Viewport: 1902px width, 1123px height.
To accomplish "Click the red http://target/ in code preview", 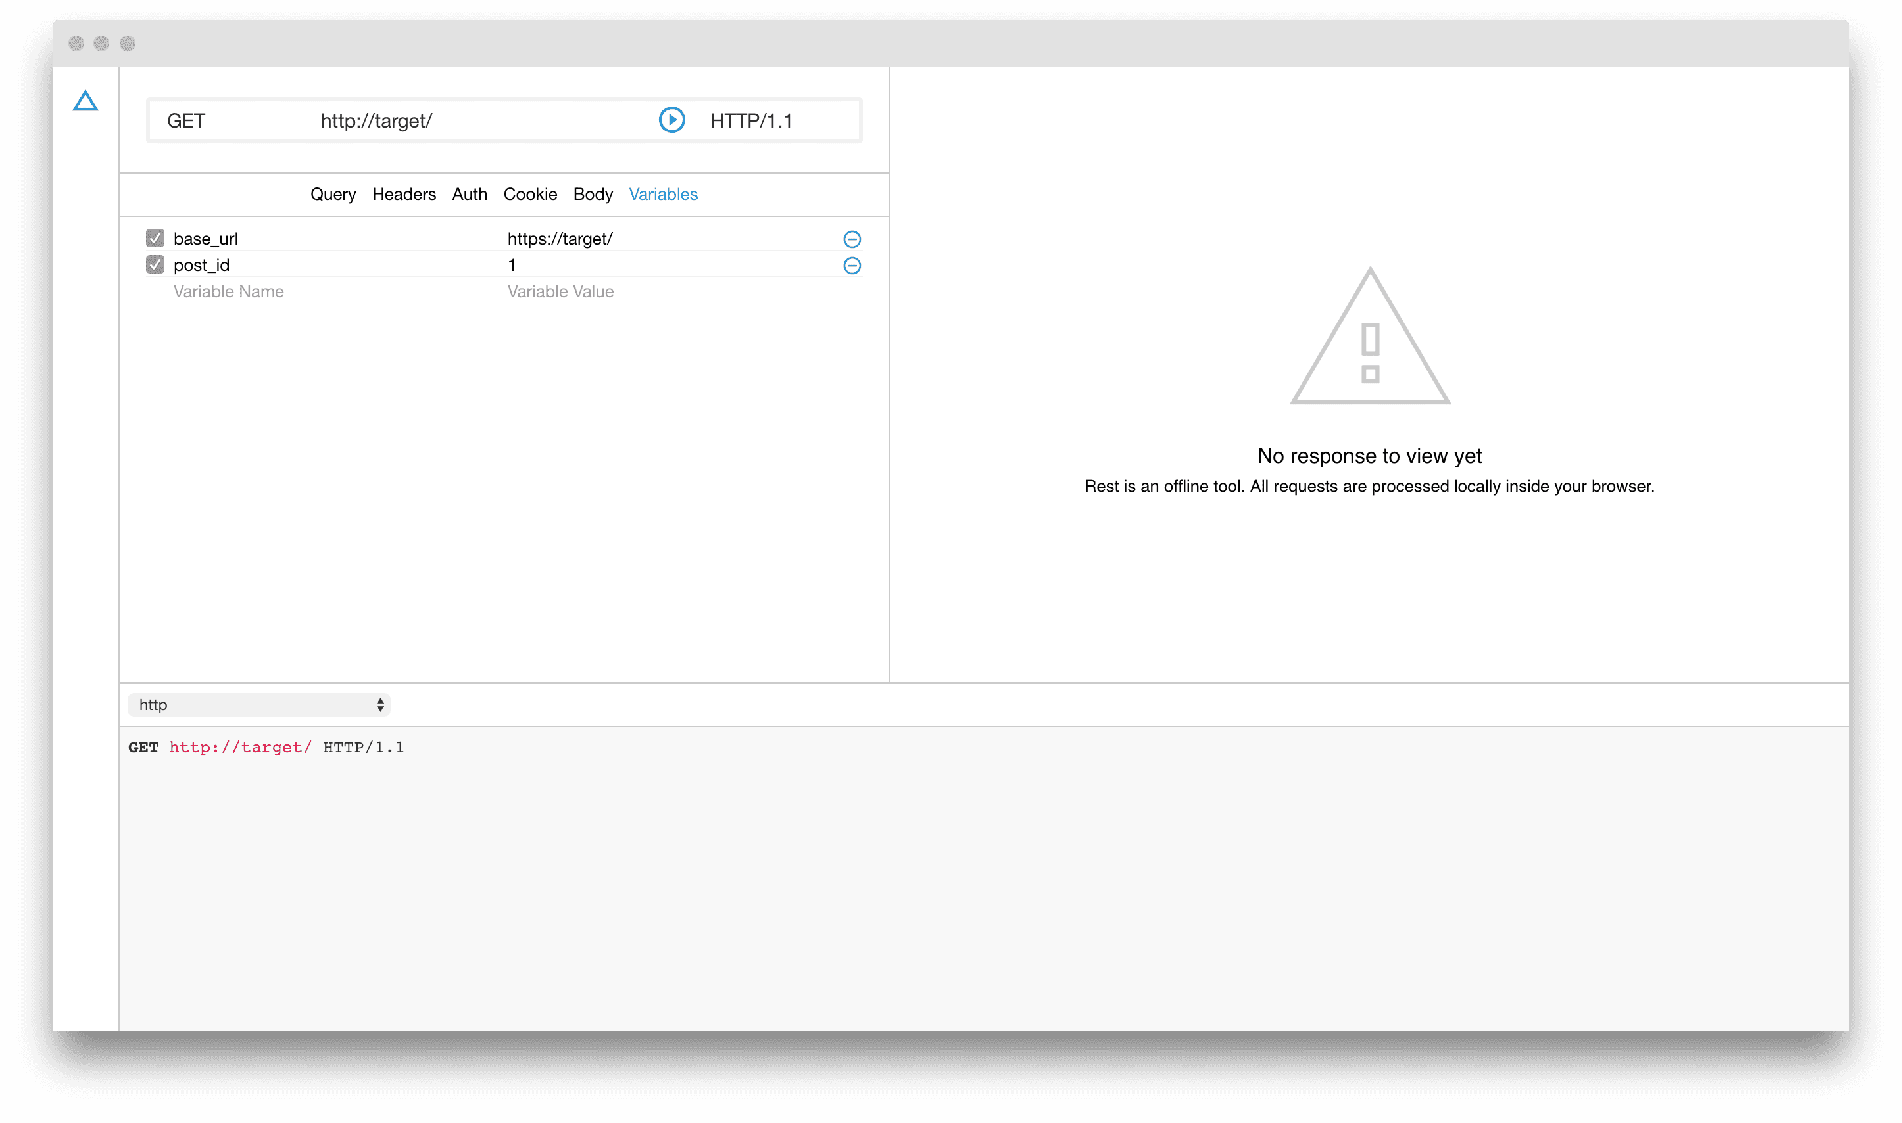I will point(240,748).
